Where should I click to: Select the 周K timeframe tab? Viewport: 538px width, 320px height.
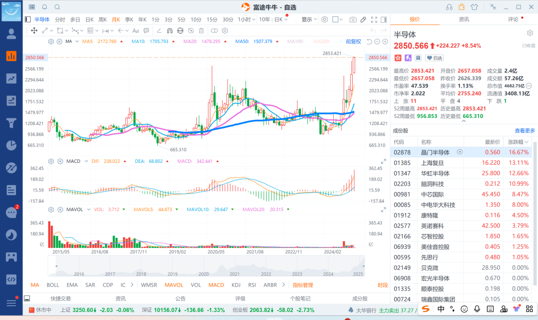pos(103,19)
